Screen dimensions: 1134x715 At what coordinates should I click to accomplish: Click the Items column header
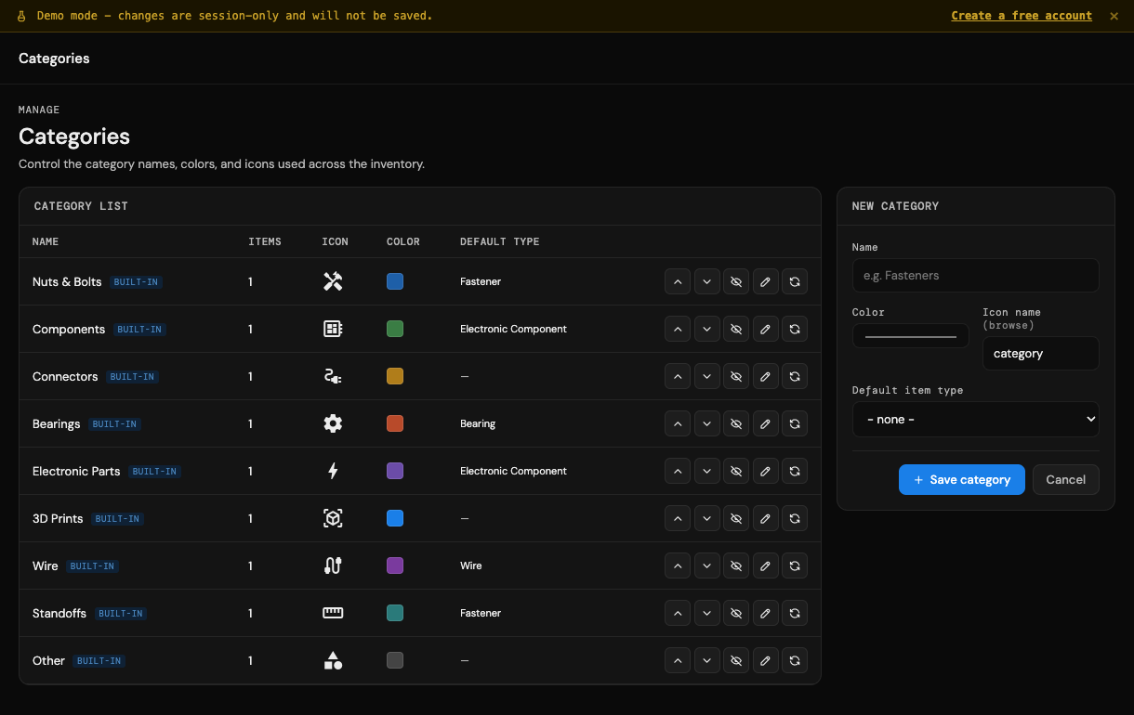pyautogui.click(x=265, y=241)
